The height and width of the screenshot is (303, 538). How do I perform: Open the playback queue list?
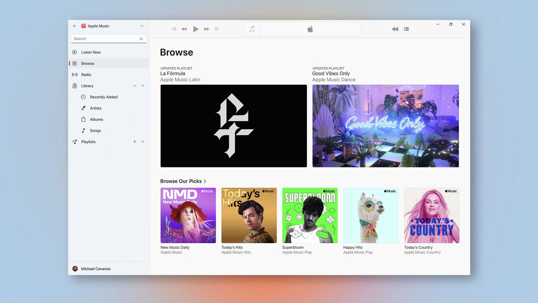406,29
